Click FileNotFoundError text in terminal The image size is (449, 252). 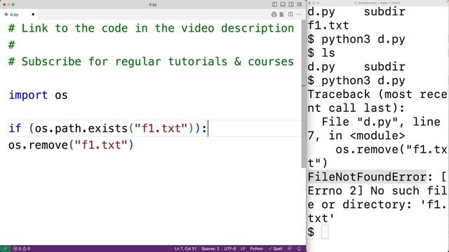(x=367, y=177)
